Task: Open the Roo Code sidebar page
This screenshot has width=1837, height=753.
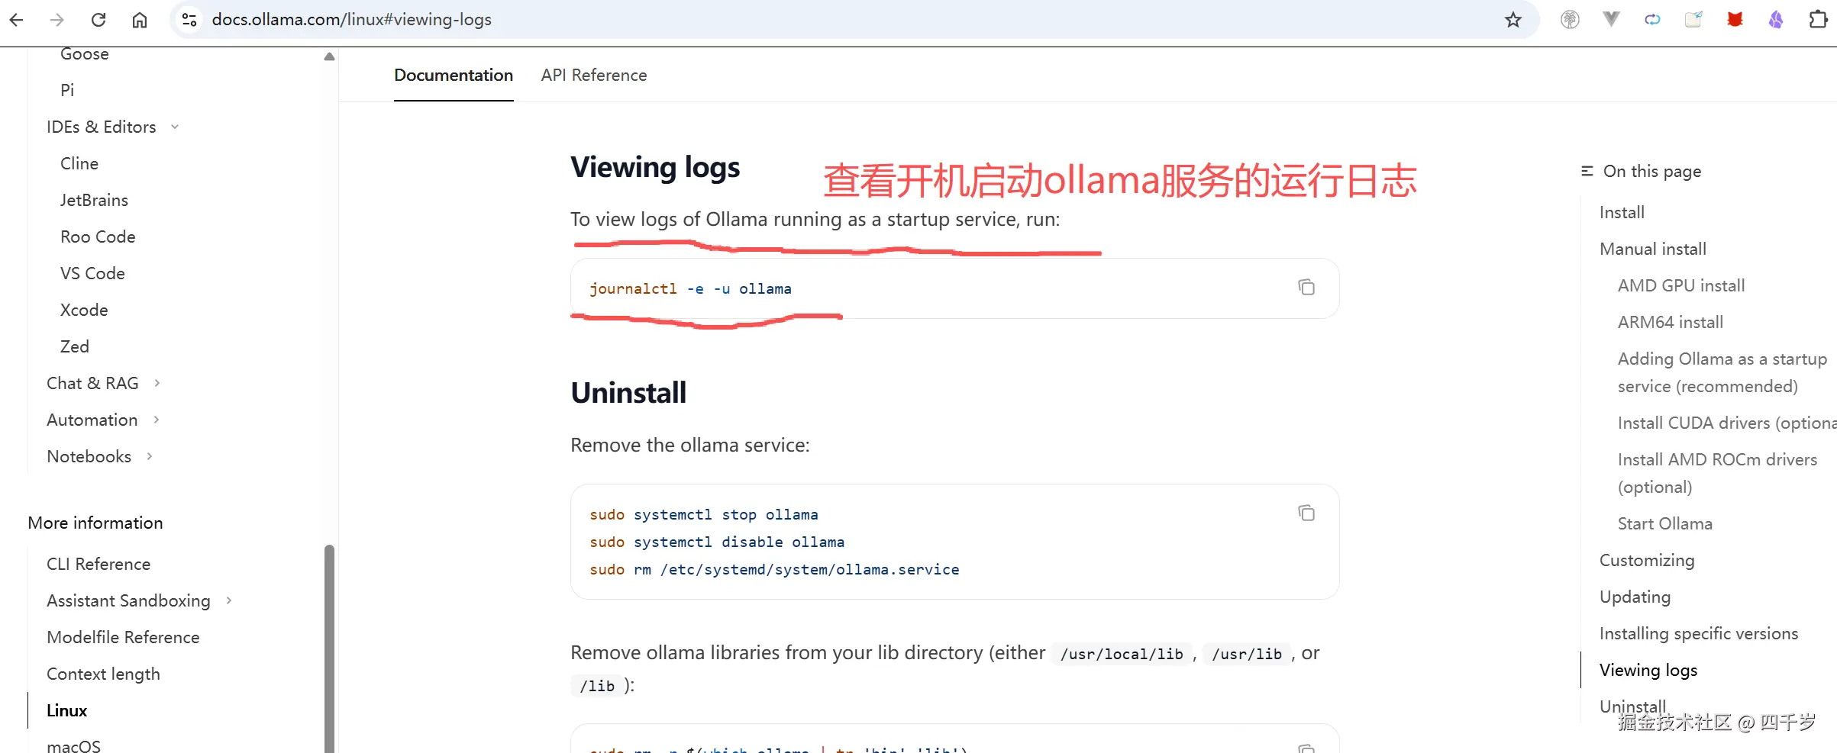Action: pyautogui.click(x=98, y=237)
